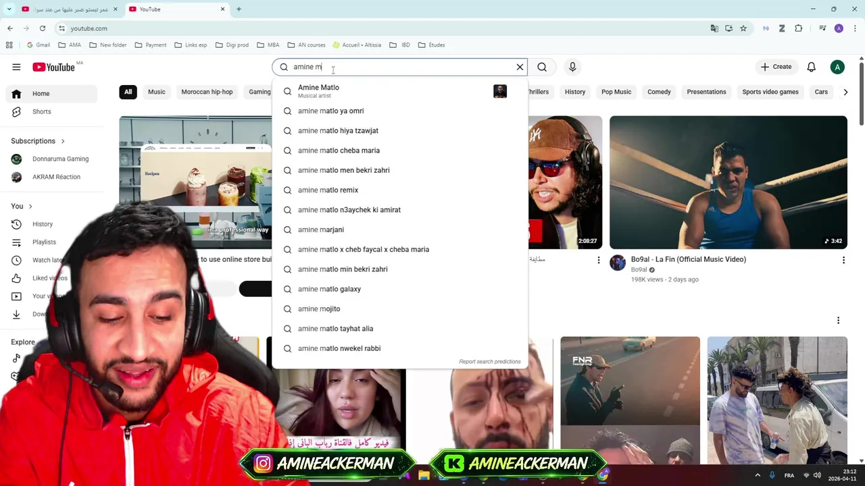Select the Cars filter chip
865x486 pixels.
[x=821, y=92]
